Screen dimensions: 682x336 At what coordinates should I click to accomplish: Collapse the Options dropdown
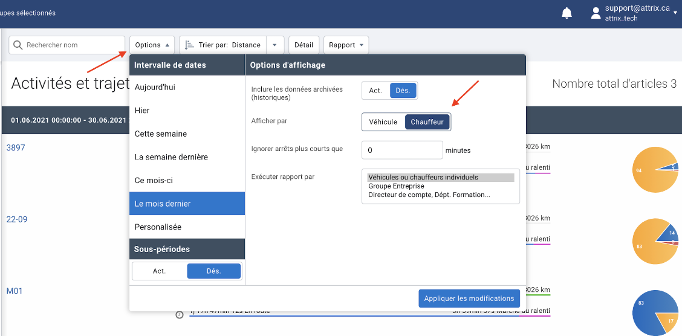point(152,45)
